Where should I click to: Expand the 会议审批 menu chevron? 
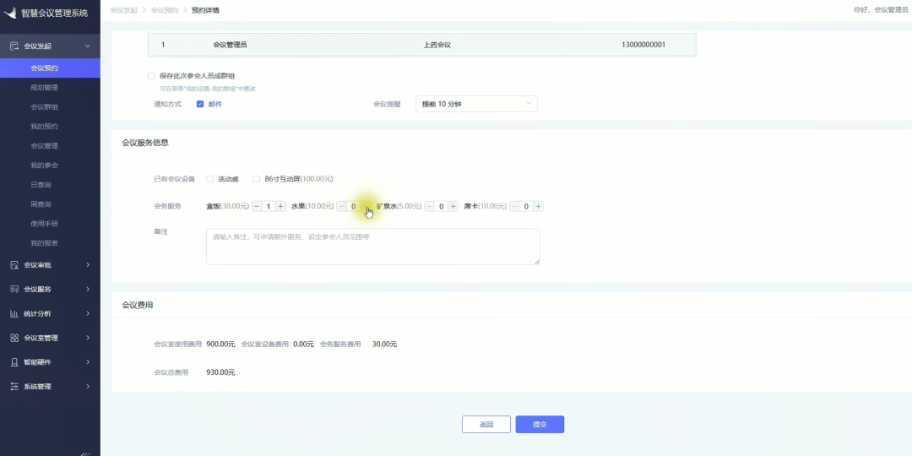(x=88, y=265)
